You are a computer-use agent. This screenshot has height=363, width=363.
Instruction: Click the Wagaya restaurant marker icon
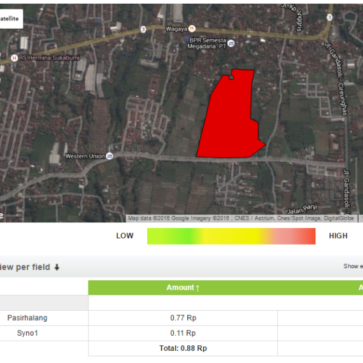[x=192, y=29]
